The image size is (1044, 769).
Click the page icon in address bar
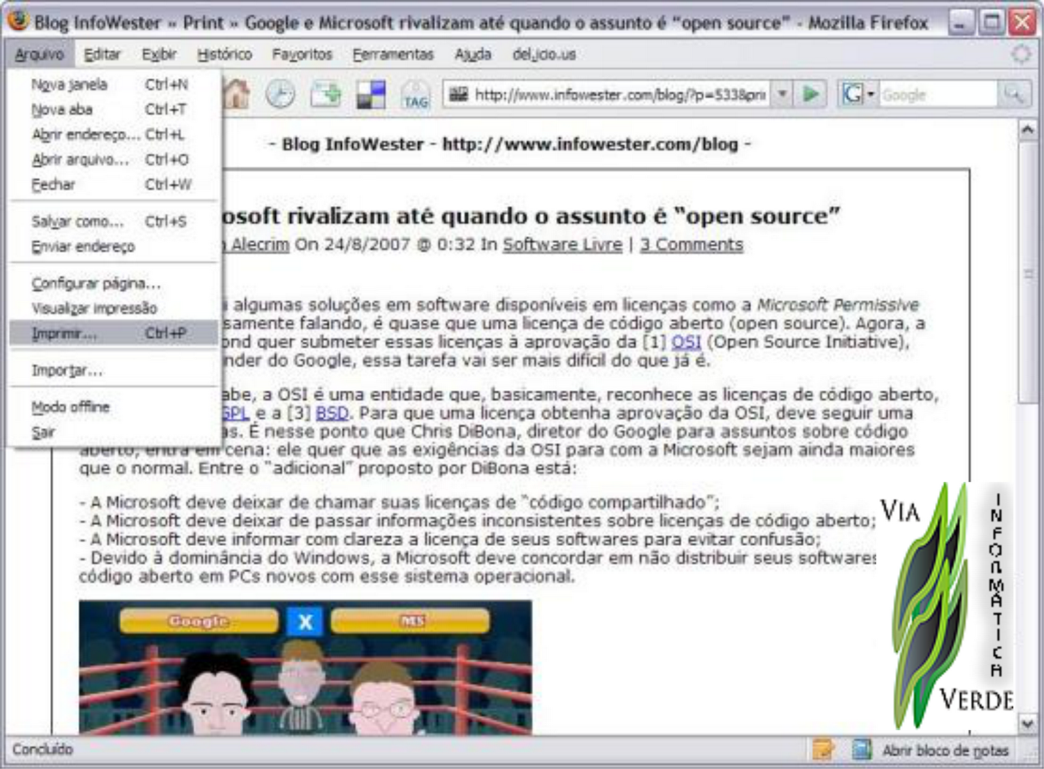tap(459, 95)
